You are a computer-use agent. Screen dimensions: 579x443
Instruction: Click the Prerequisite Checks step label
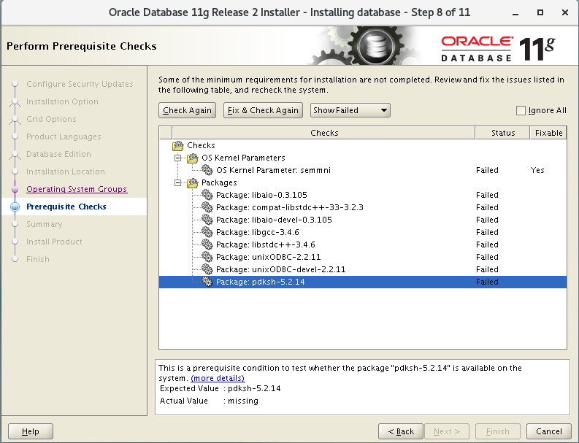click(x=66, y=207)
